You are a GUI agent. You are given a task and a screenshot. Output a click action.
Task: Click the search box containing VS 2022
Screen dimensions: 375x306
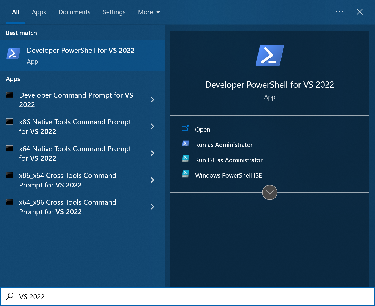pos(187,296)
